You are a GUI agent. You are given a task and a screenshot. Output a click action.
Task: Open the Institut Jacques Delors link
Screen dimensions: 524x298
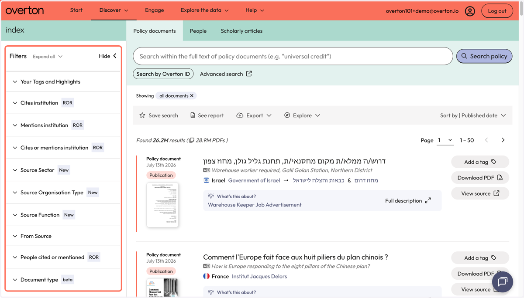coord(259,276)
